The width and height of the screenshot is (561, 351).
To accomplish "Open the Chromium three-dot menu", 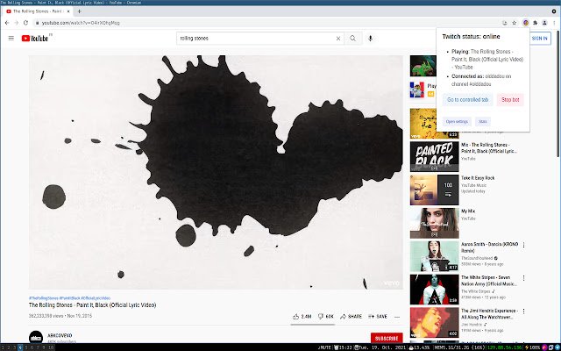I will 554,23.
